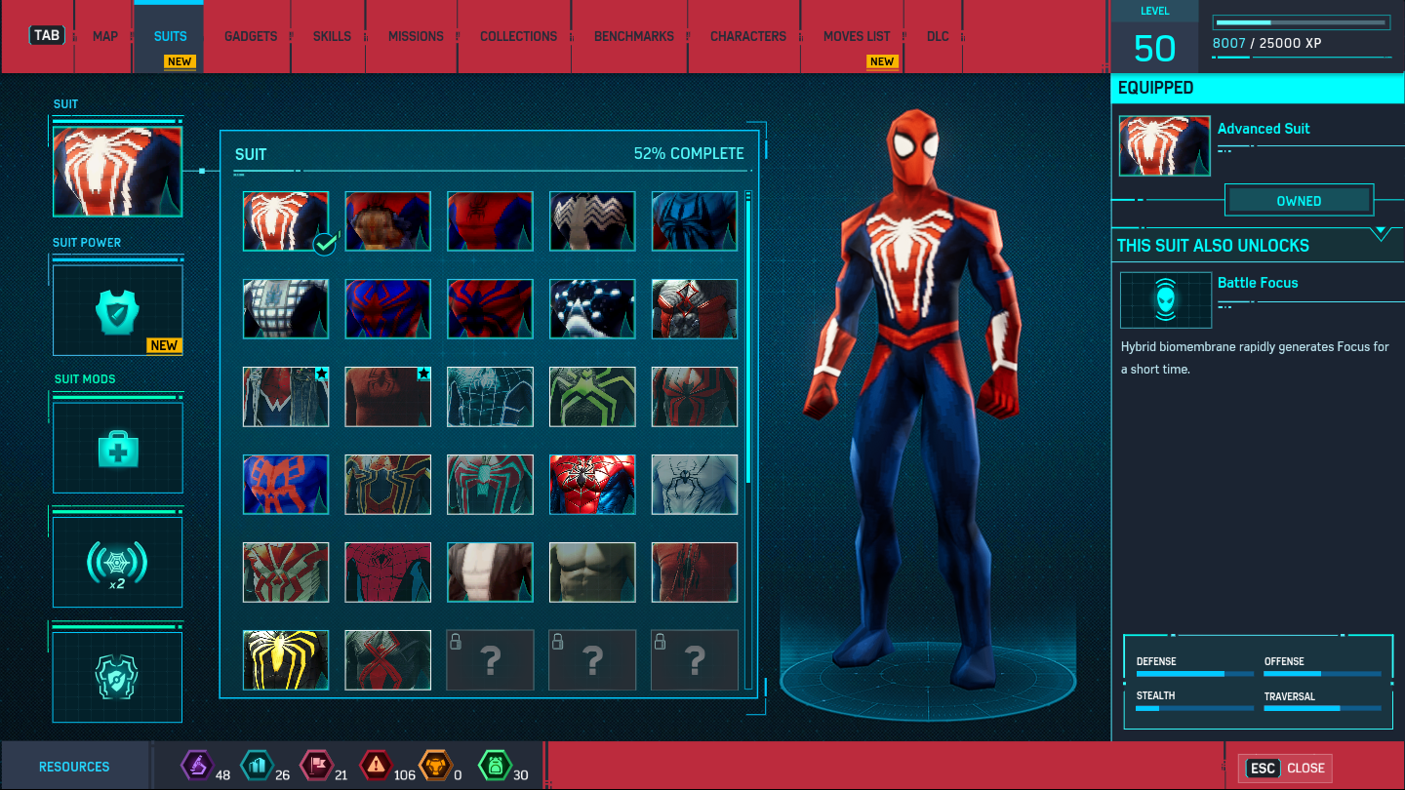Click the Traversal stat bar
This screenshot has height=790, width=1405.
click(1323, 708)
